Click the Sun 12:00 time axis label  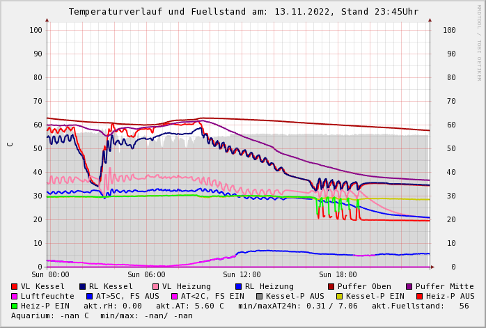pos(242,275)
